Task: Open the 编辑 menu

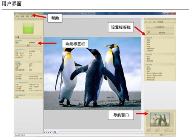Action: click(x=22, y=16)
